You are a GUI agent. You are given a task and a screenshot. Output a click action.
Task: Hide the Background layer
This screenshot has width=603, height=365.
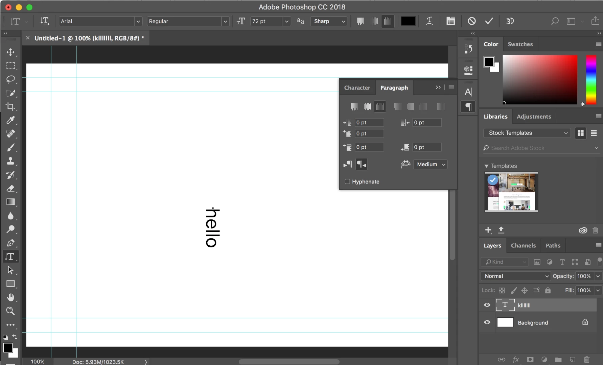487,322
